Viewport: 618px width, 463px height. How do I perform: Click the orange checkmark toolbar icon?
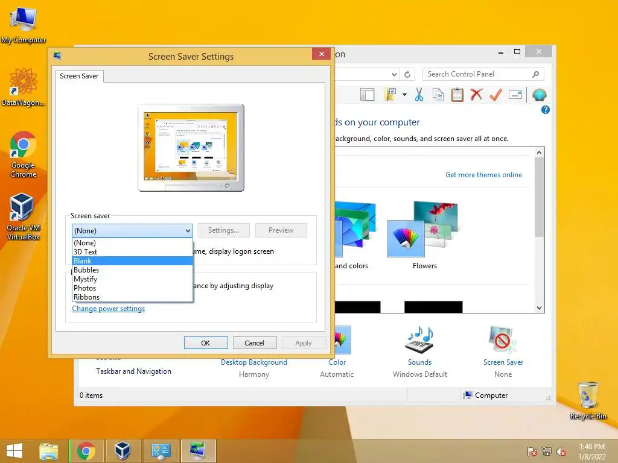pyautogui.click(x=496, y=95)
